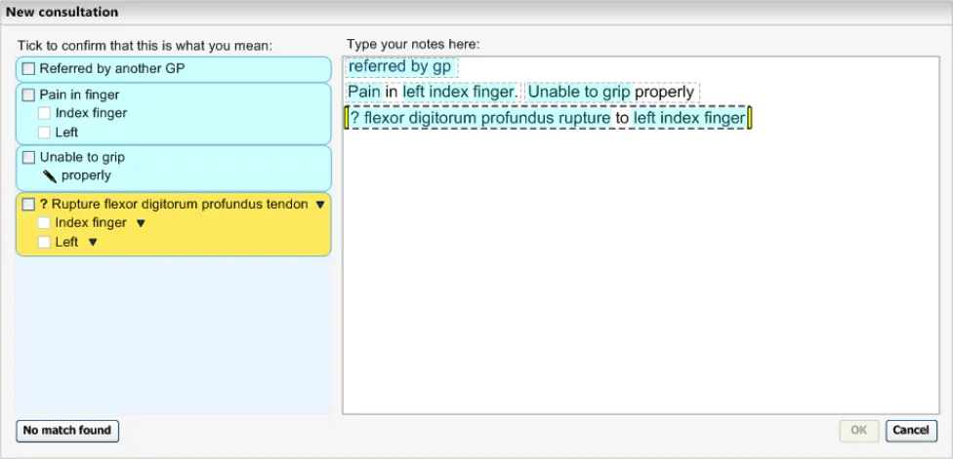This screenshot has height=459, width=953.
Task: Check 'Index finger' in the yellow rupture panel
Action: (x=44, y=223)
